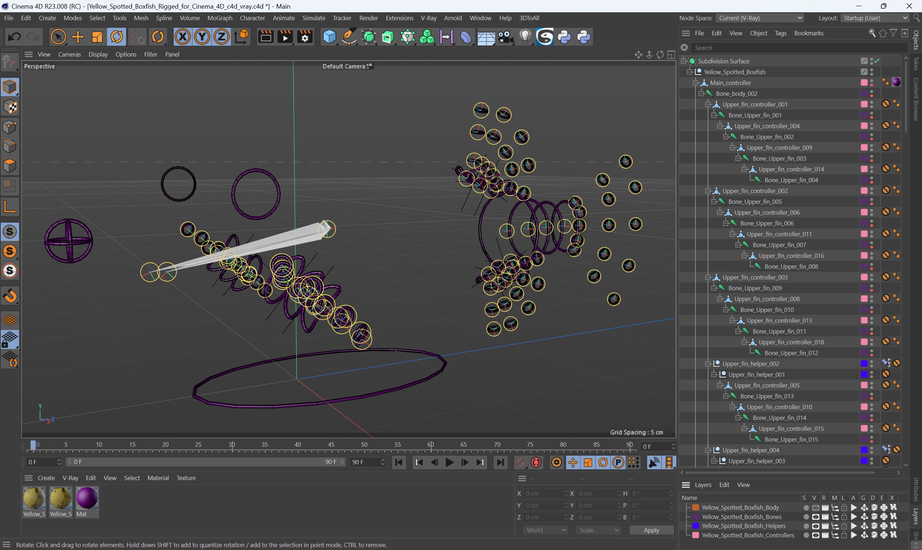
Task: Select the Move tool
Action: click(x=78, y=37)
